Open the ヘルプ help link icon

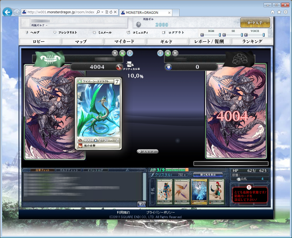[27, 32]
